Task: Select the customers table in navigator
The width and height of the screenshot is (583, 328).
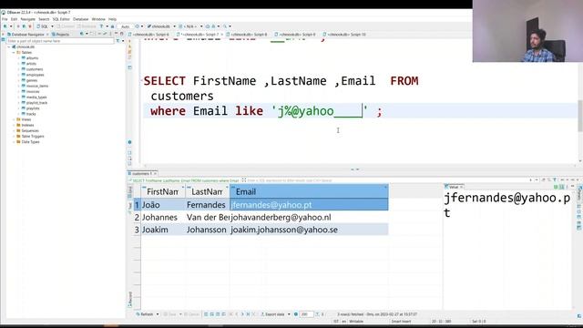Action: click(x=35, y=69)
